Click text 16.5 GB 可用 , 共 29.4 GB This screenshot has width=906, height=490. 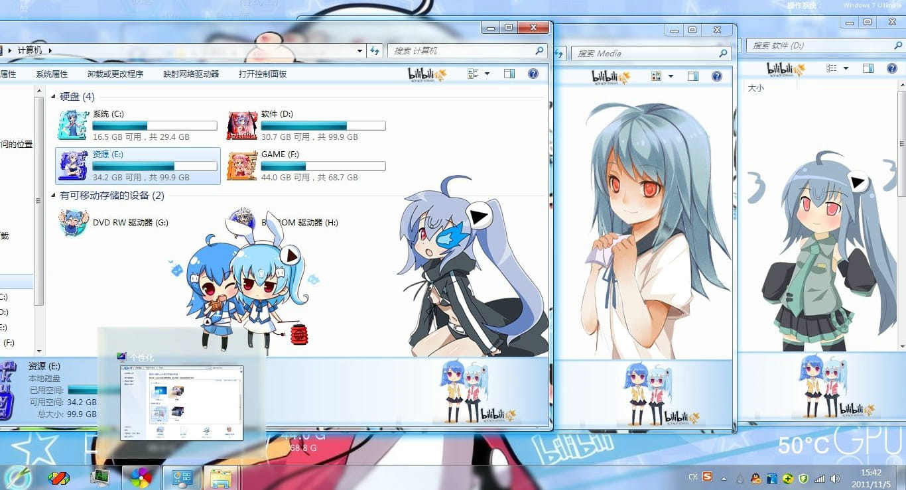pos(141,137)
